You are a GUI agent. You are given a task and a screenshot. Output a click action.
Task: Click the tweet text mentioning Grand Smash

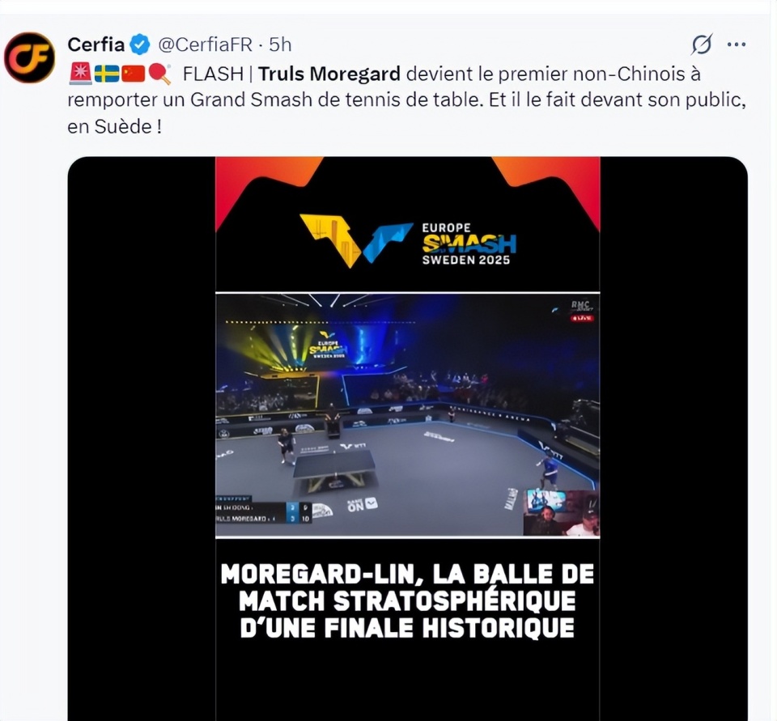[407, 100]
